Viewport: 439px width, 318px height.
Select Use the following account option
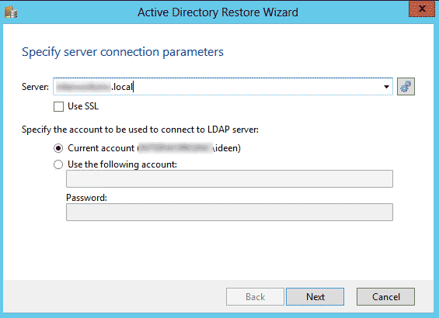coord(58,164)
